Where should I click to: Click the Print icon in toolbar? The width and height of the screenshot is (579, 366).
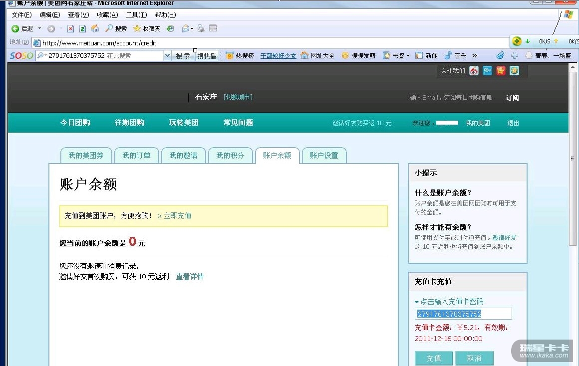[x=201, y=28]
